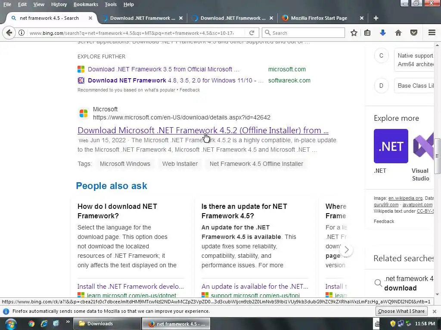Open 'Is there an update for NET Framework 4.5?' card
The image size is (441, 330).
255,211
